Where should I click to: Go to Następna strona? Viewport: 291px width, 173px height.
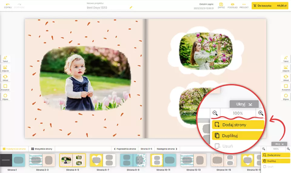point(167,149)
